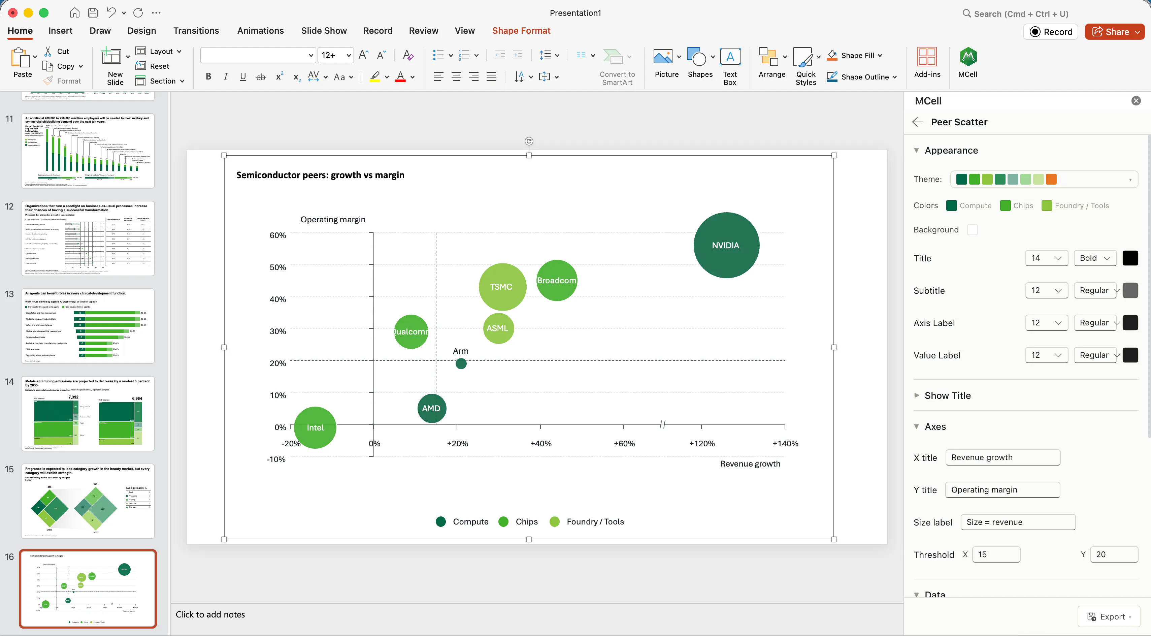Screen dimensions: 1151x636
Task: Decrease the font size
Action: tap(381, 55)
